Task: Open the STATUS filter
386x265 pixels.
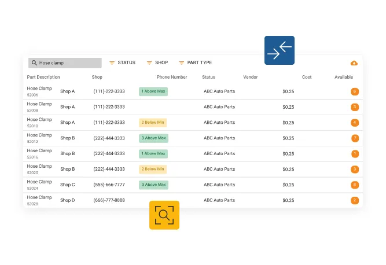Action: click(122, 62)
